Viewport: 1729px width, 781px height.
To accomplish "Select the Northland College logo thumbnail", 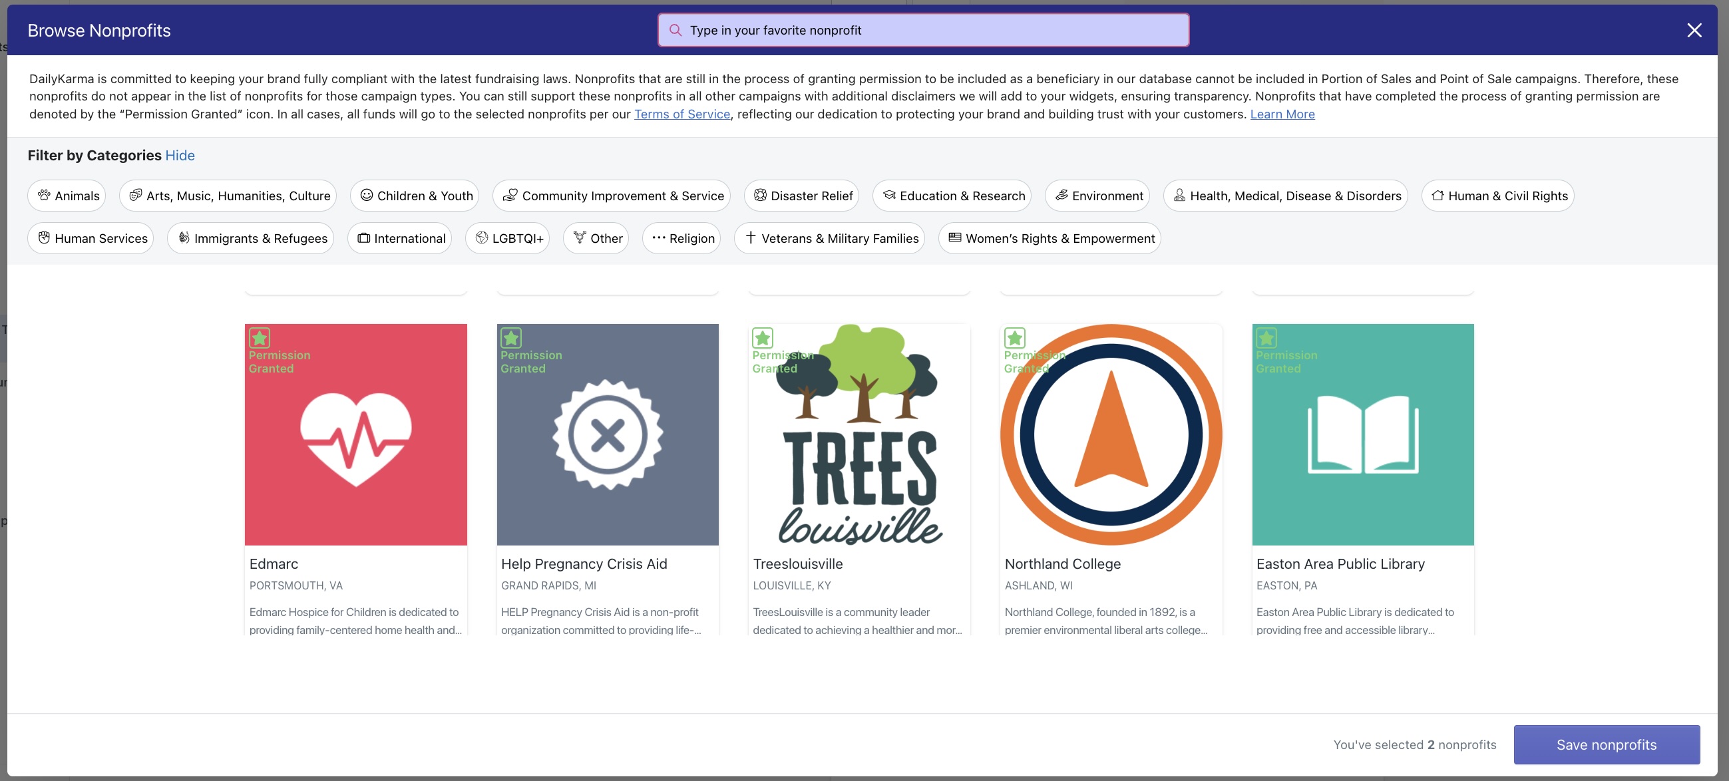I will tap(1111, 435).
